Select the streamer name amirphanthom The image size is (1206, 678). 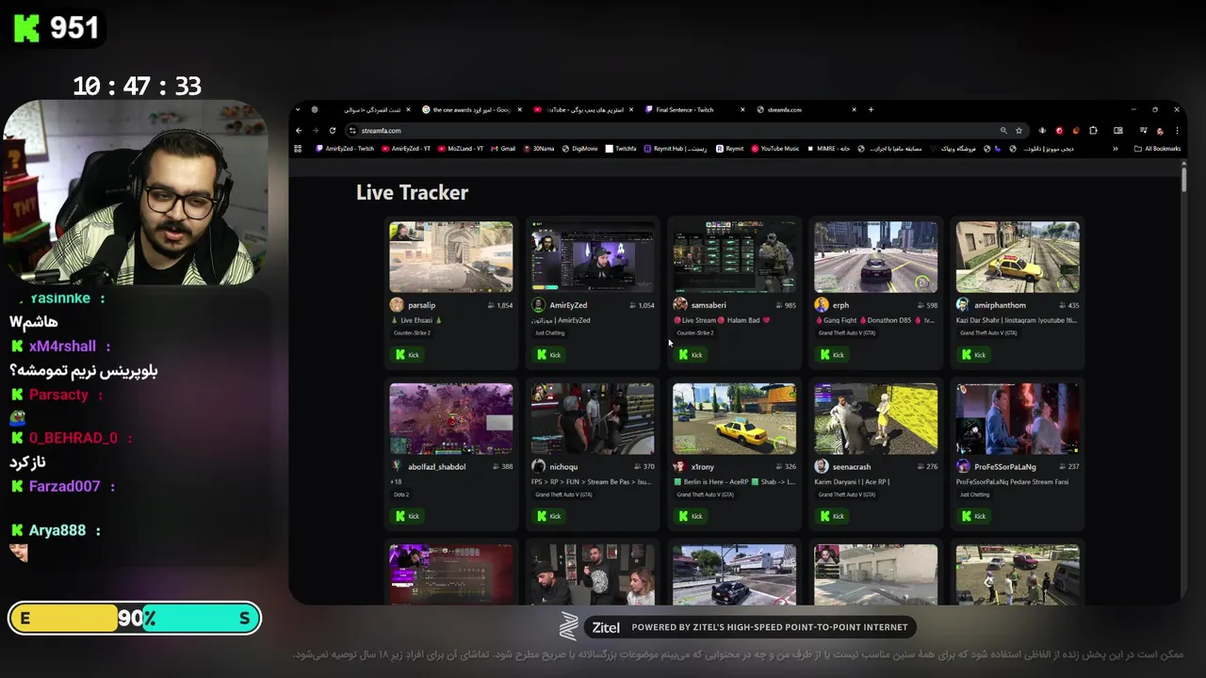1001,305
